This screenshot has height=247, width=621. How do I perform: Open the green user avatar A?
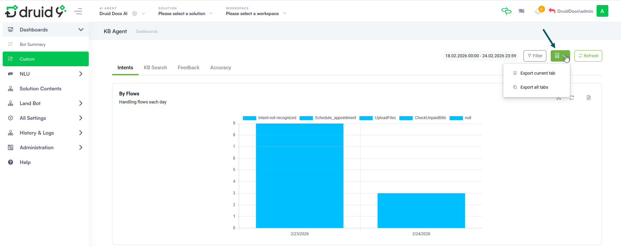point(602,11)
